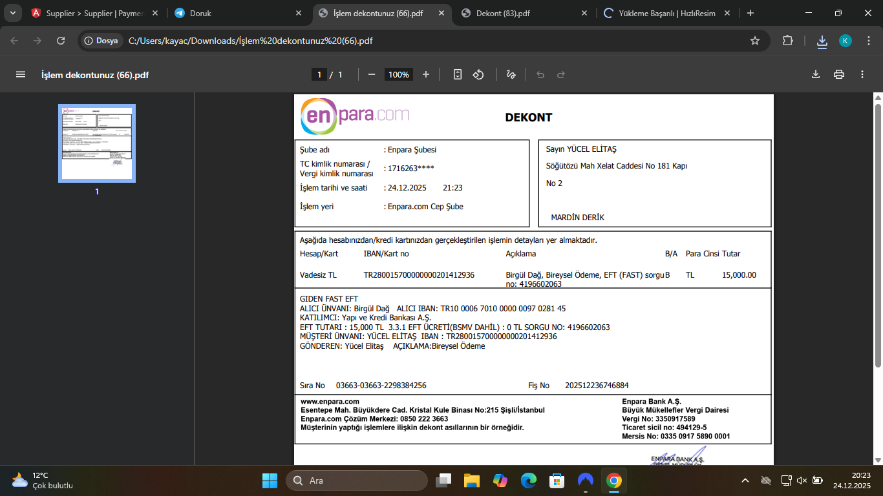Bookmark this page with the star icon
883x496 pixels.
(x=755, y=41)
